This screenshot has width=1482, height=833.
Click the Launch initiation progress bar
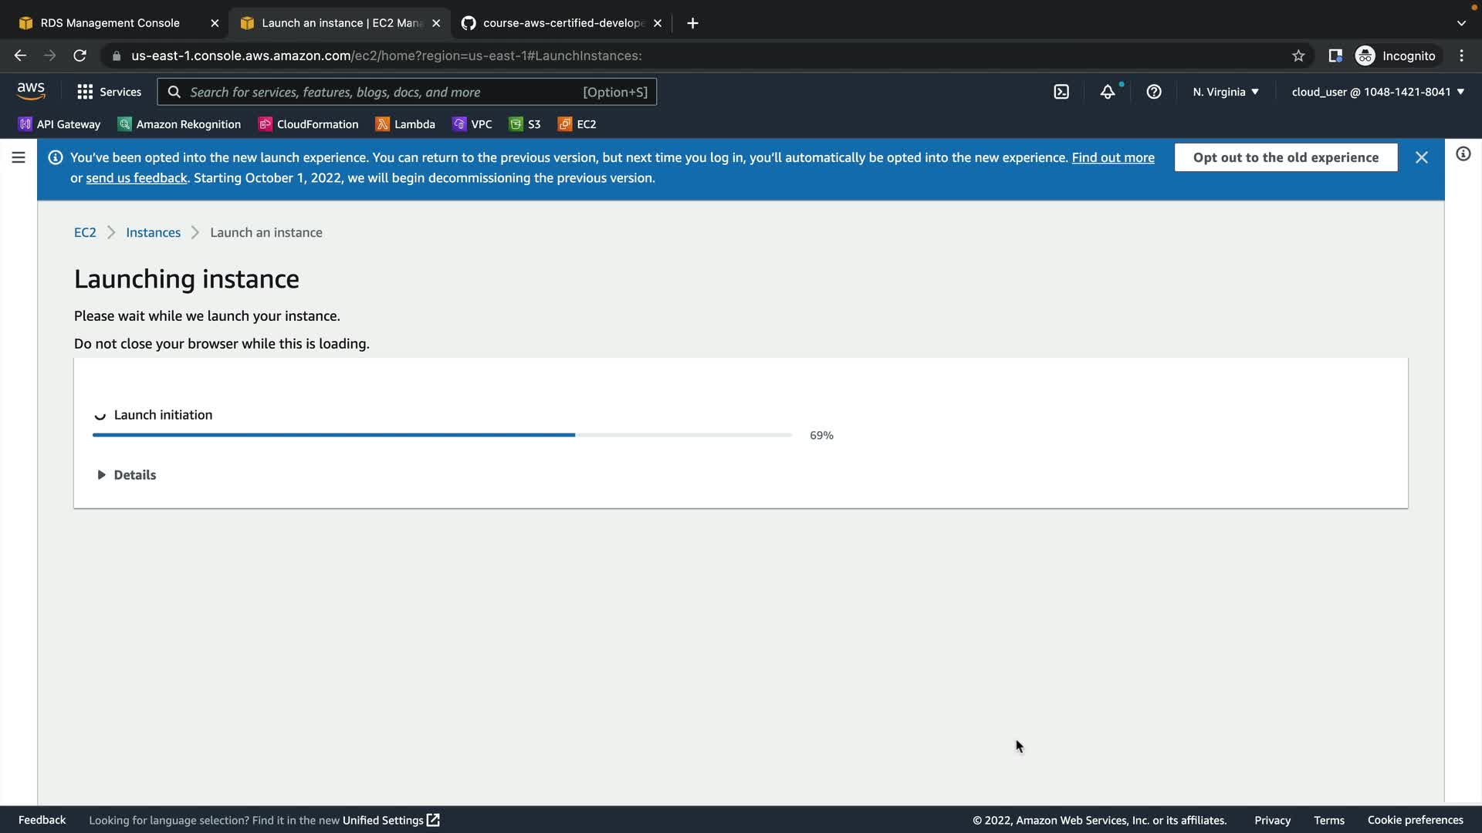[x=442, y=435]
